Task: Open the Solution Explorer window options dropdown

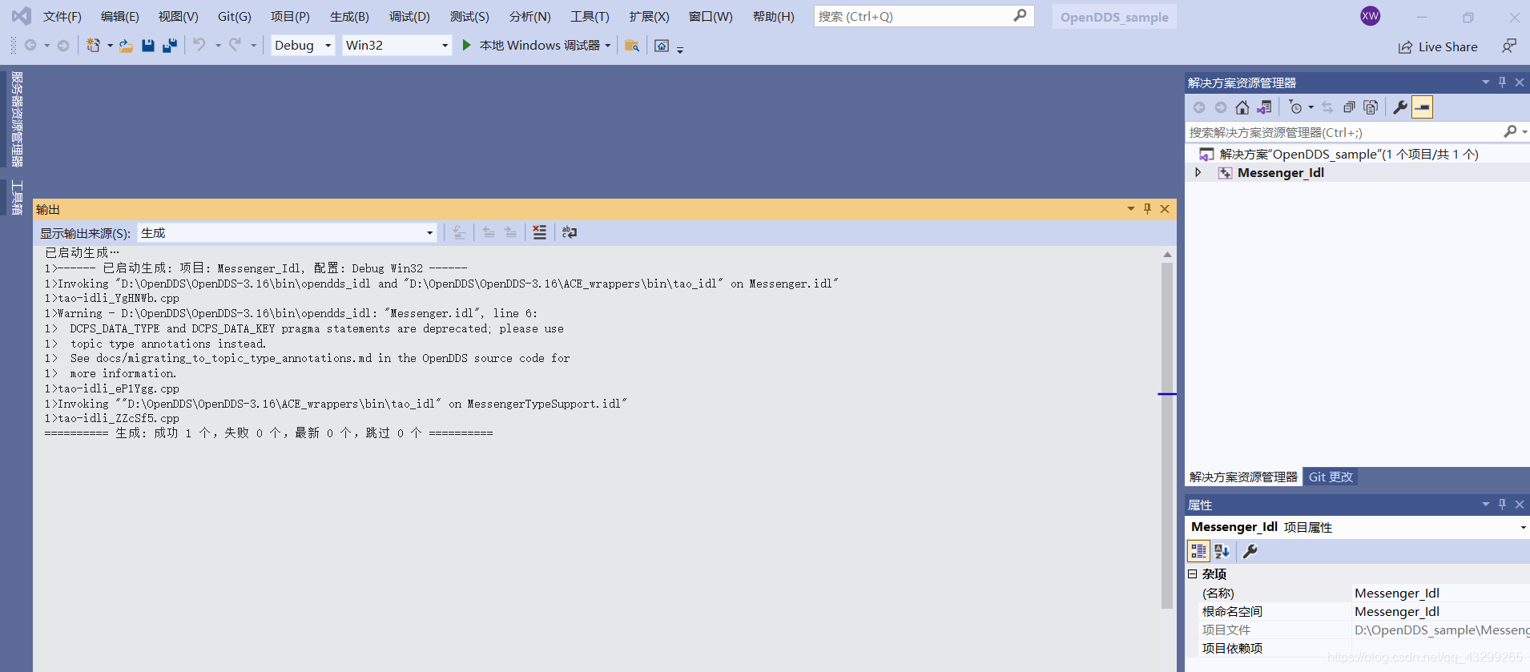Action: (1485, 82)
